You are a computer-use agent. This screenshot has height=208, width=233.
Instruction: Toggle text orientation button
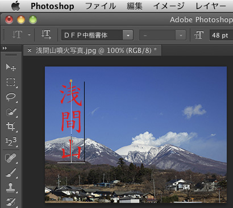click(x=46, y=35)
